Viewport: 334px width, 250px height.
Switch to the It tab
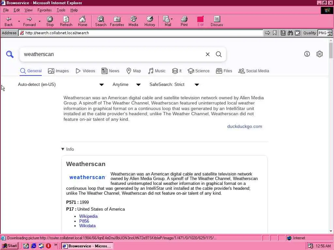coord(177,71)
